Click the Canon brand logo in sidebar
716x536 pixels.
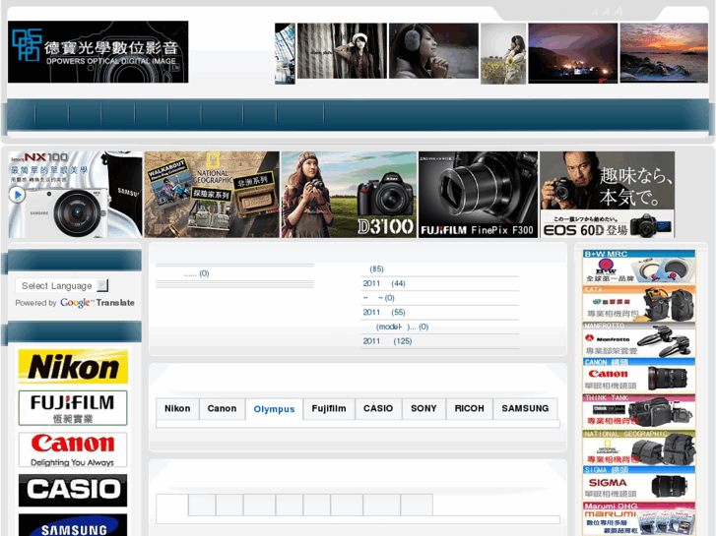pyautogui.click(x=73, y=449)
